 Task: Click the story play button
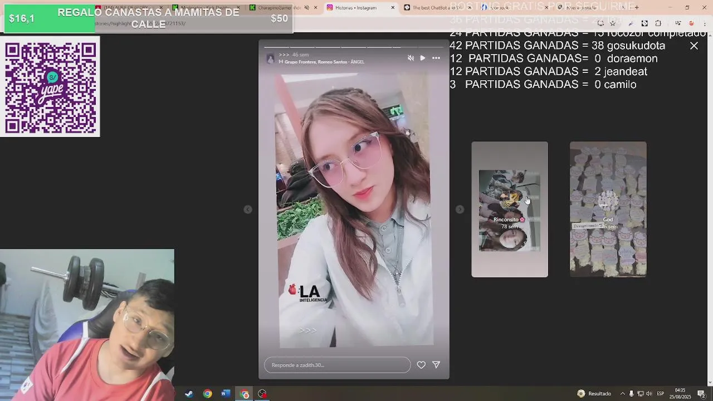pyautogui.click(x=423, y=58)
